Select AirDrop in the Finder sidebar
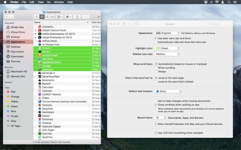 [x=15, y=37]
